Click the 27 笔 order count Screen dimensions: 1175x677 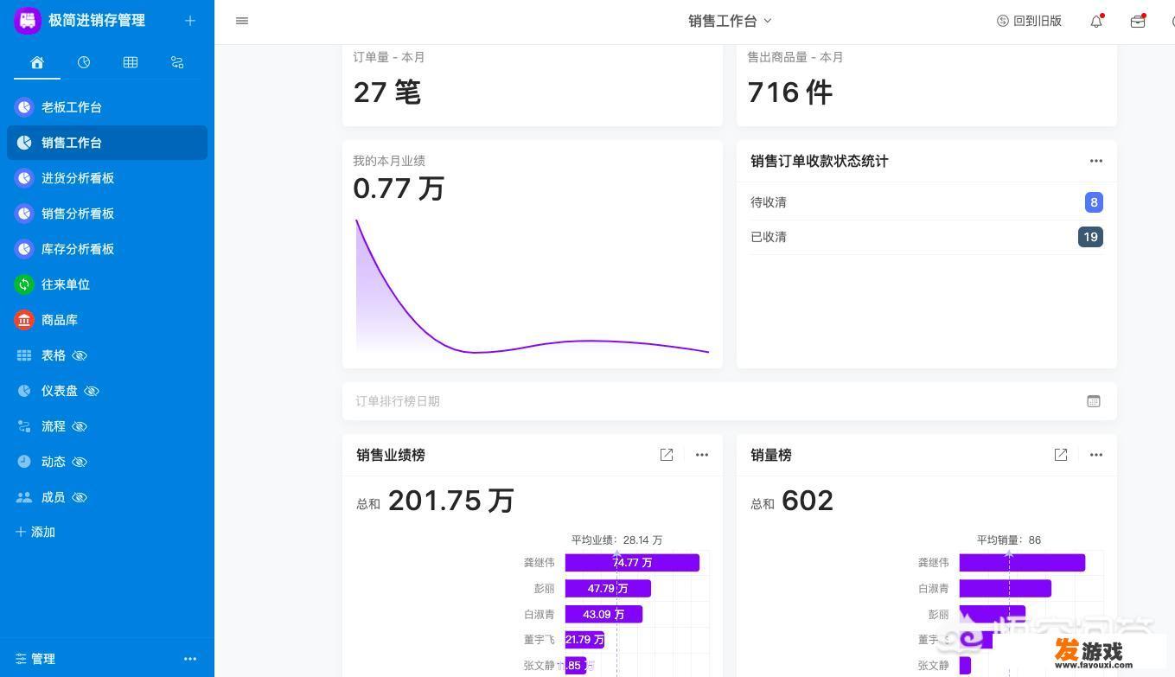click(x=387, y=92)
